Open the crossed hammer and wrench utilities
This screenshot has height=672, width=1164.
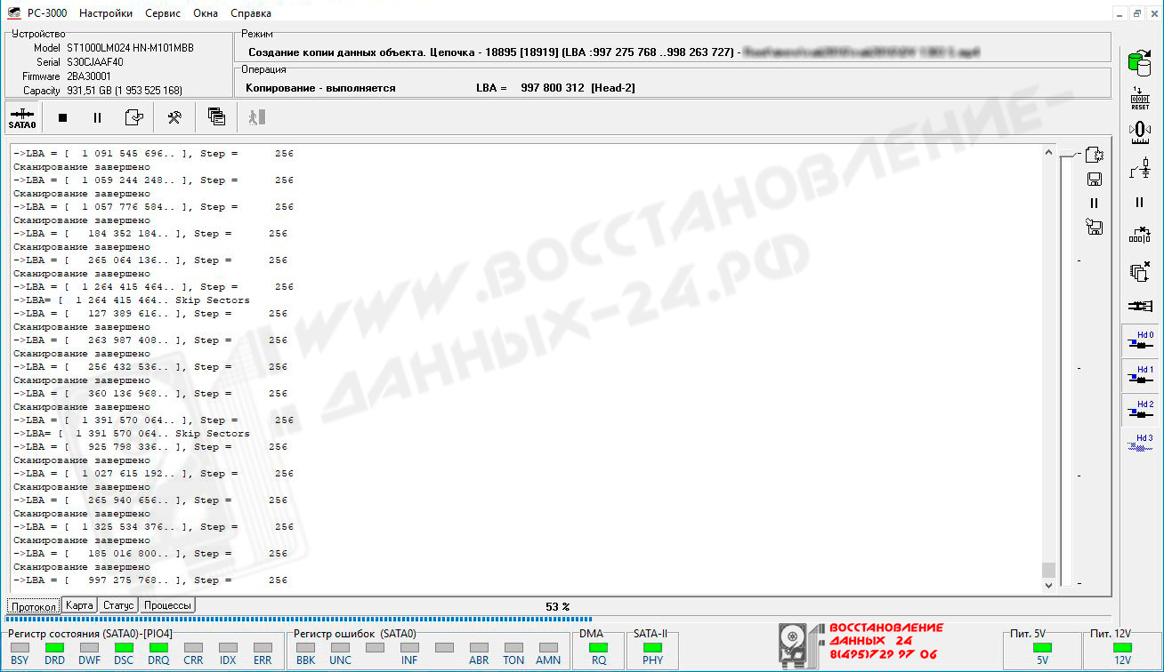click(x=174, y=117)
